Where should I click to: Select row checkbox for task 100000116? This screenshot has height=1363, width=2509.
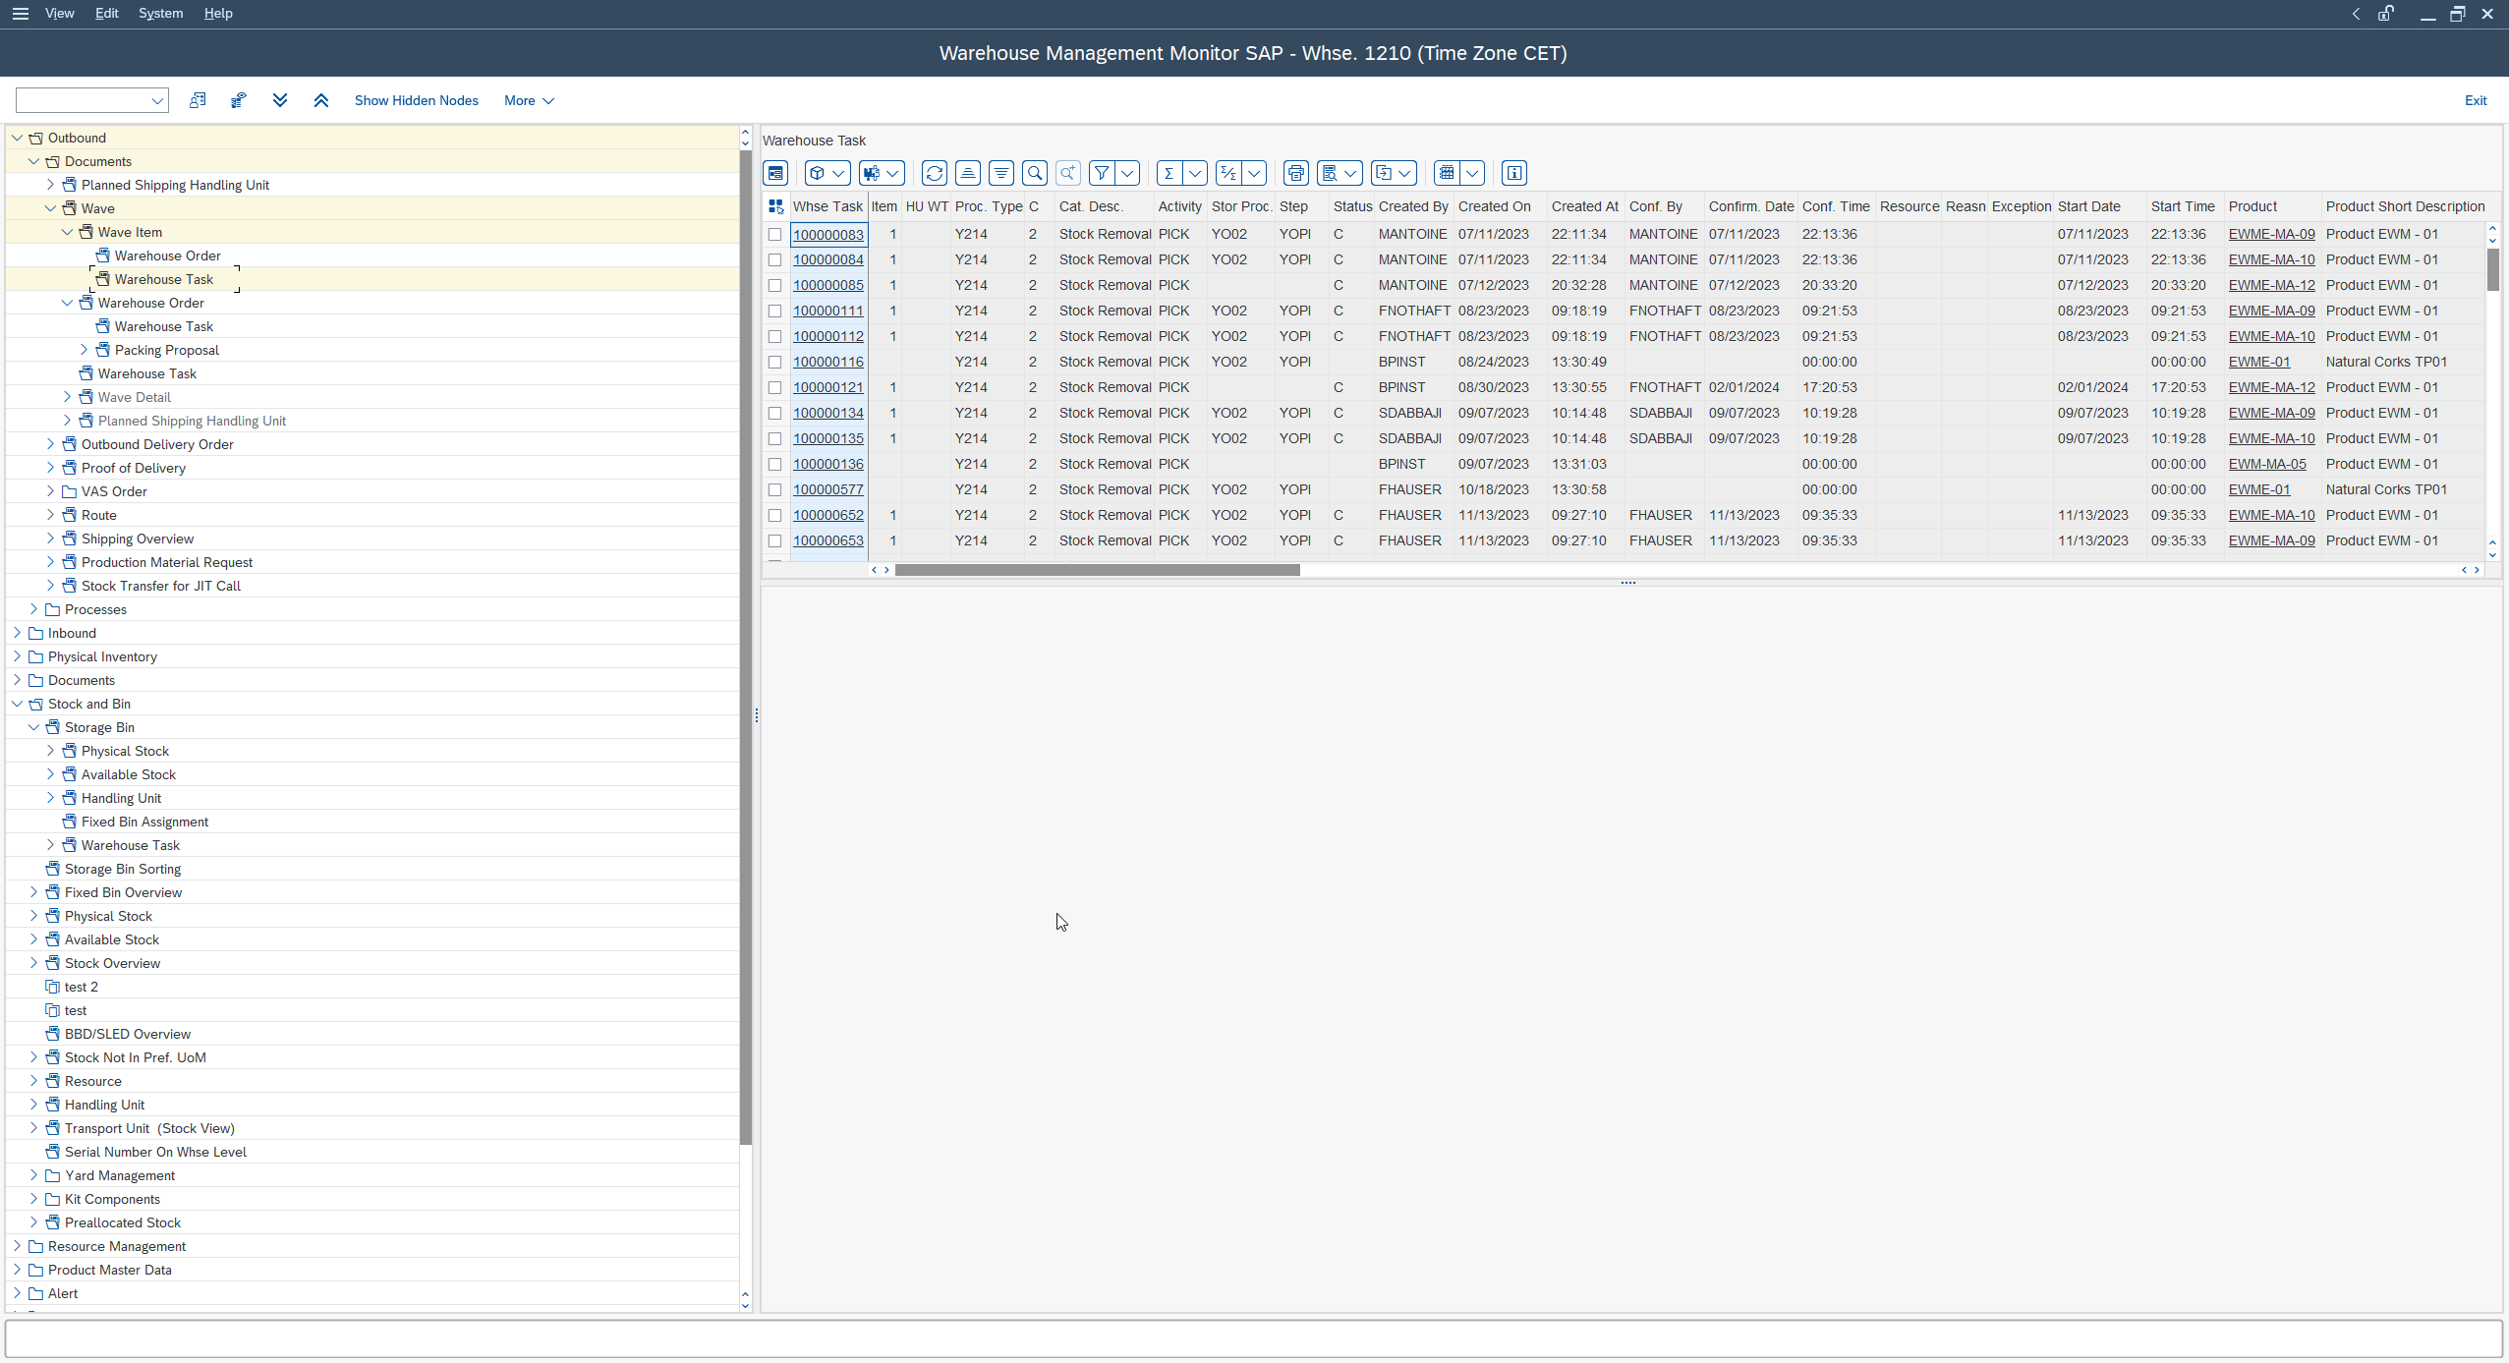point(774,362)
